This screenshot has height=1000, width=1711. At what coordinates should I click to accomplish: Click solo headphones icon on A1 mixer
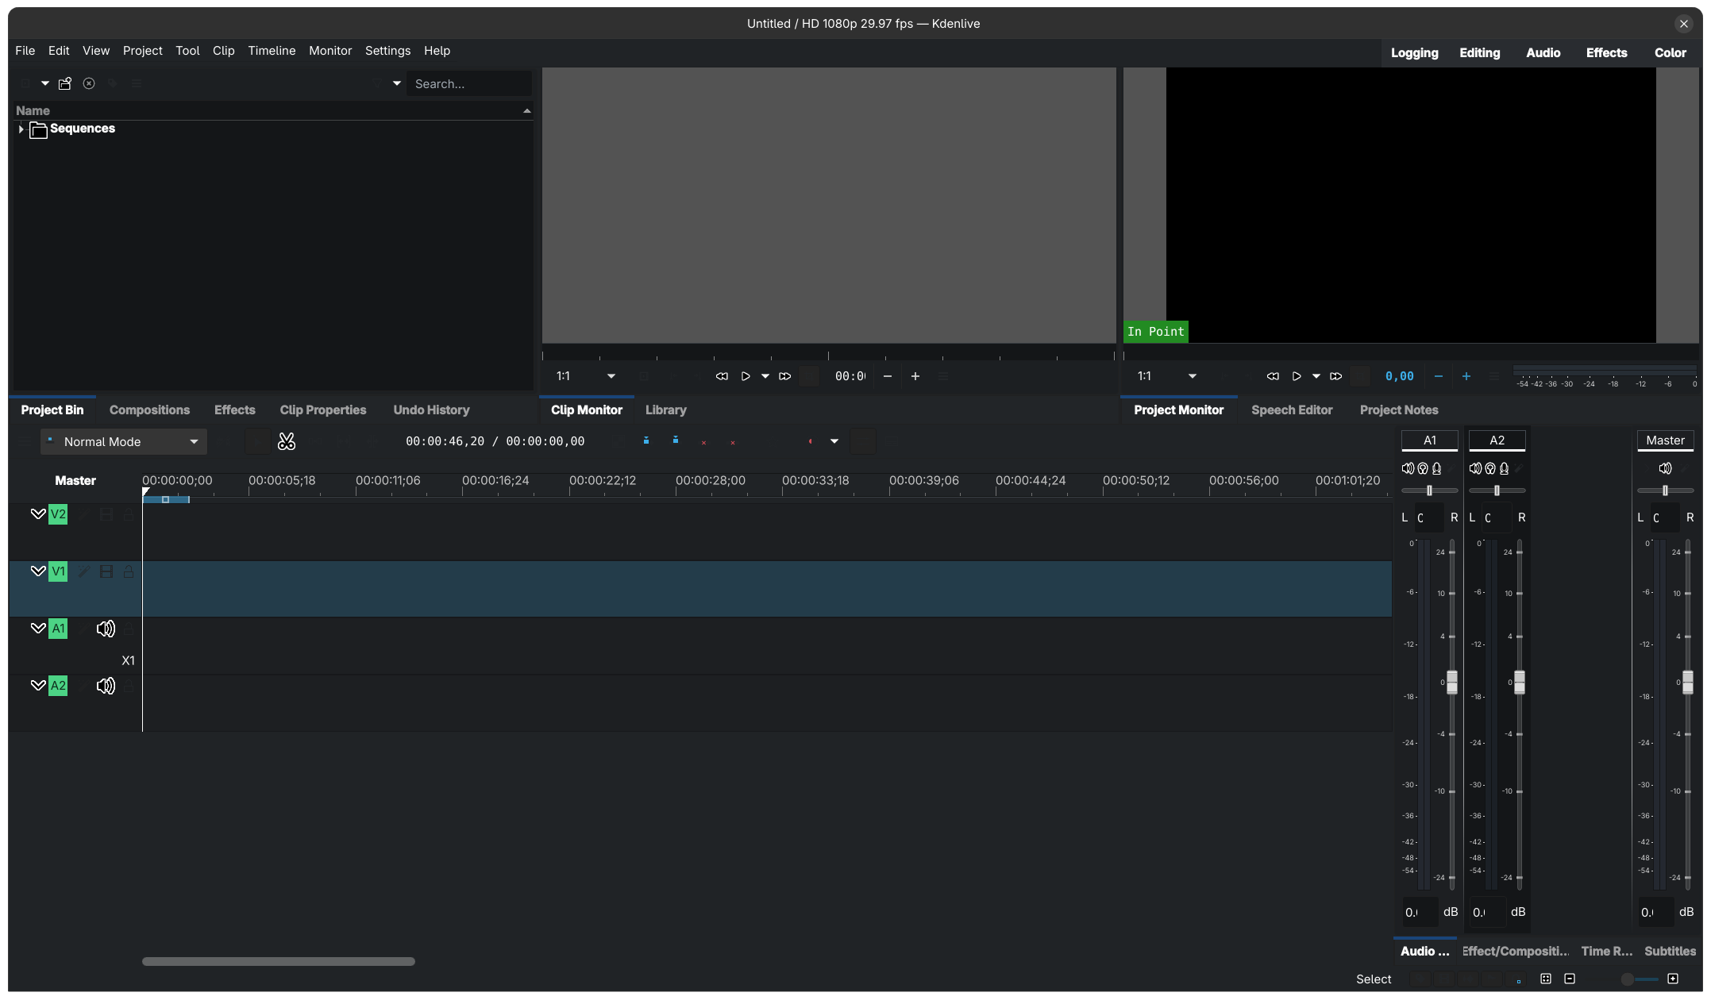point(1423,468)
